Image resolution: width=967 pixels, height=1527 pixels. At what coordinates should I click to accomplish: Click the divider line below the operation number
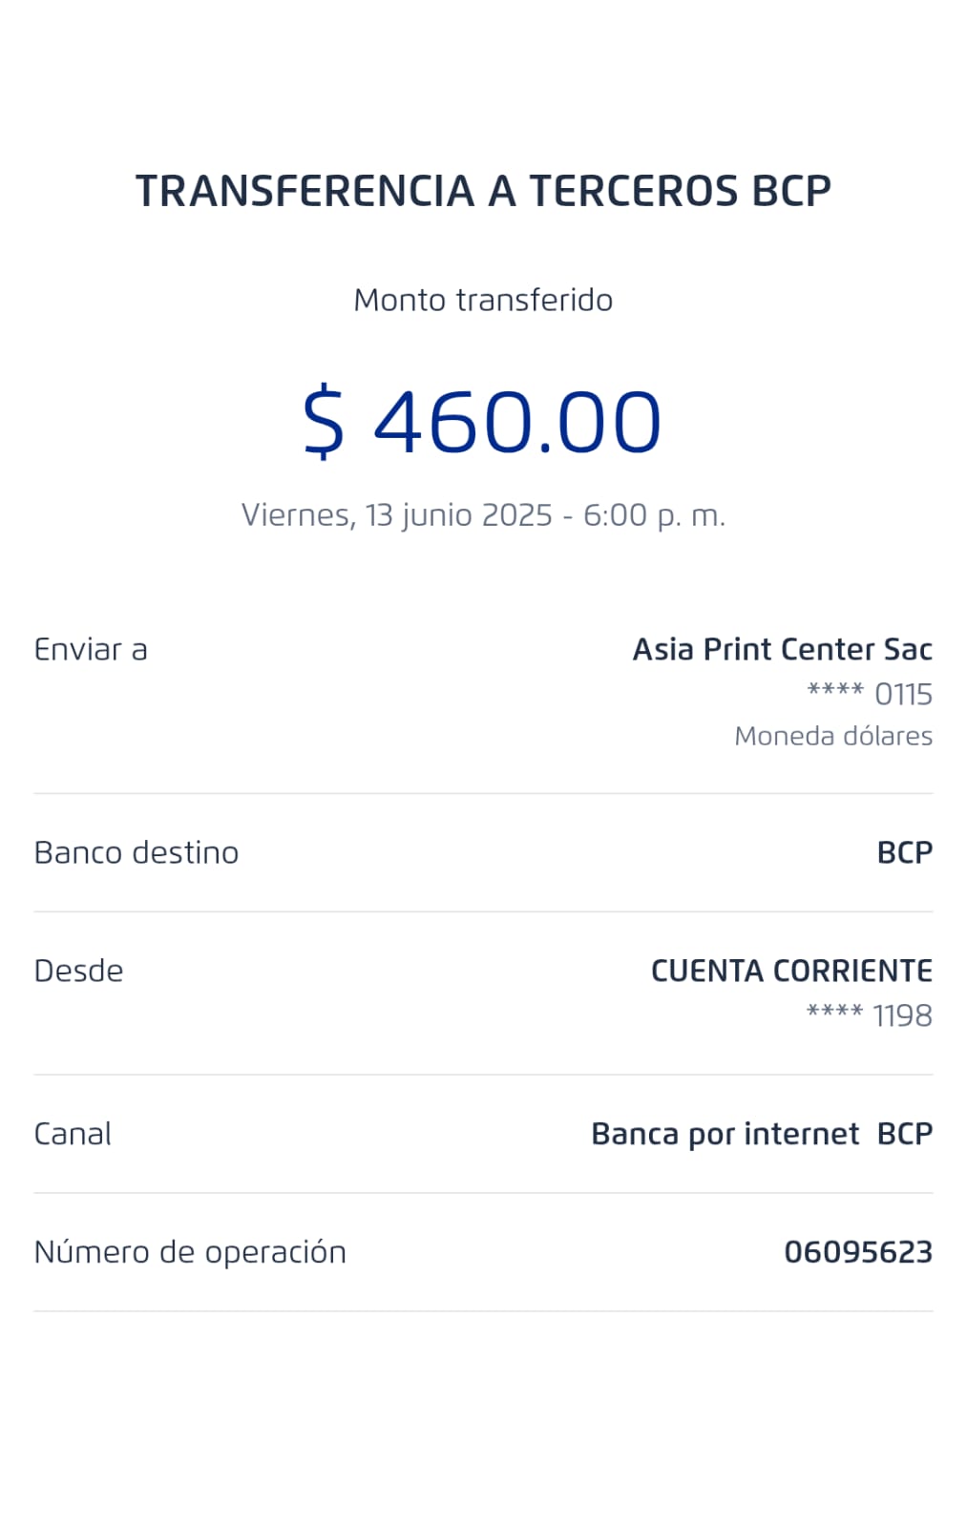pyautogui.click(x=483, y=1311)
